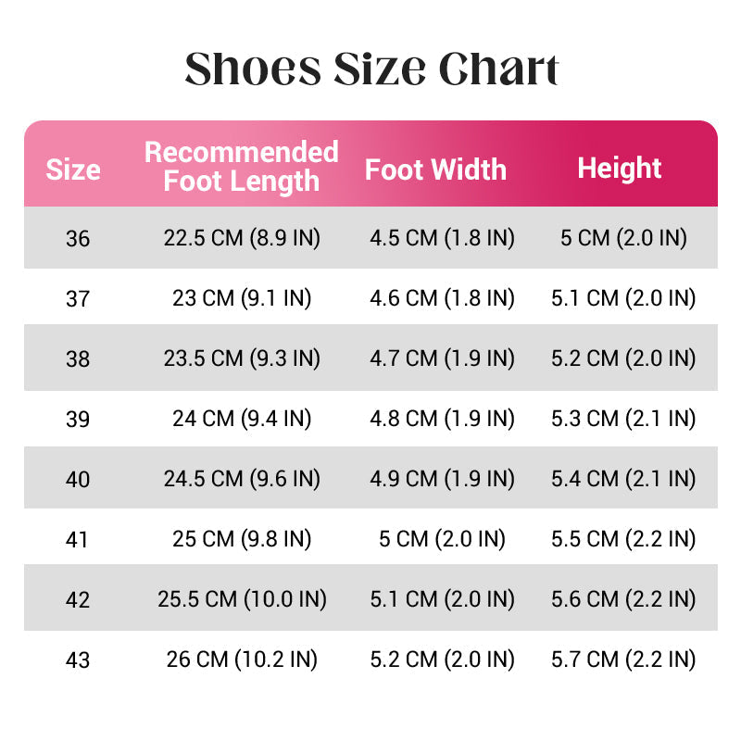Select the size 40 cell
Viewport: 741px width, 741px height.
tap(78, 479)
